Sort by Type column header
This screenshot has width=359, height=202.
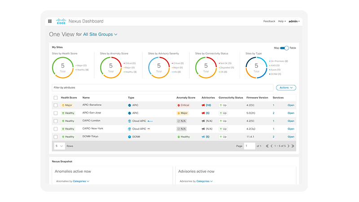tap(131, 98)
